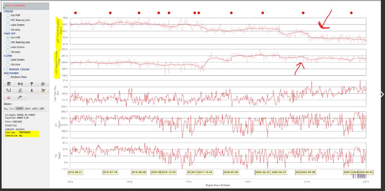385x191 pixels.
Task: Click the Pos 1 / P136196 header
Action: 16,5
